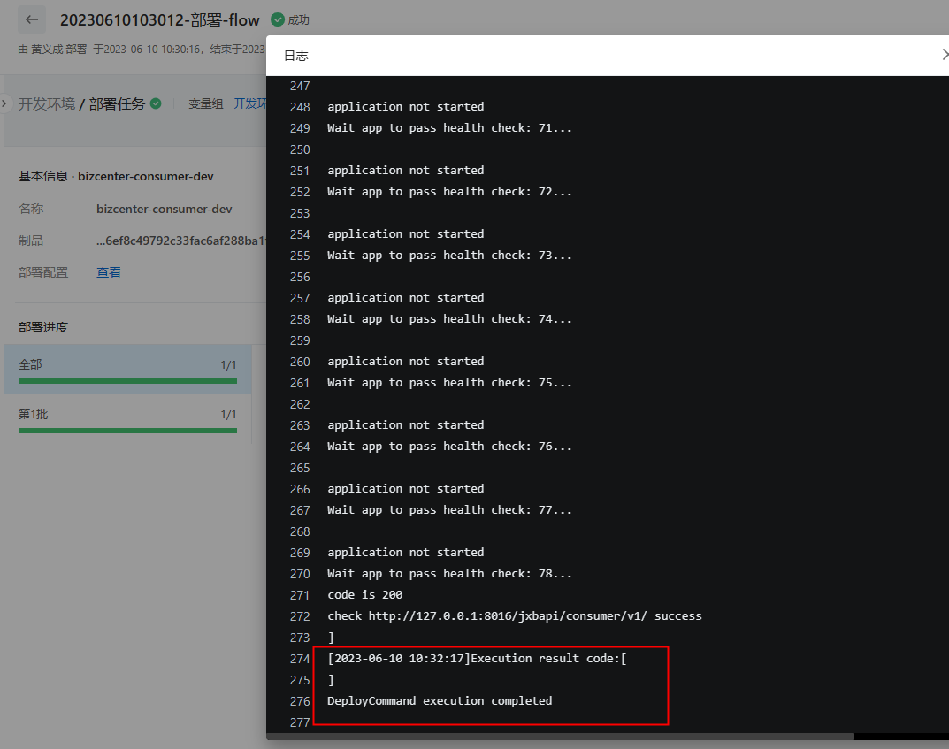
Task: Click the 第1批 green progress bar
Action: point(127,431)
